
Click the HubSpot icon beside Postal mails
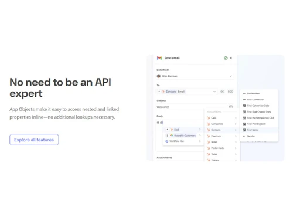(x=209, y=148)
